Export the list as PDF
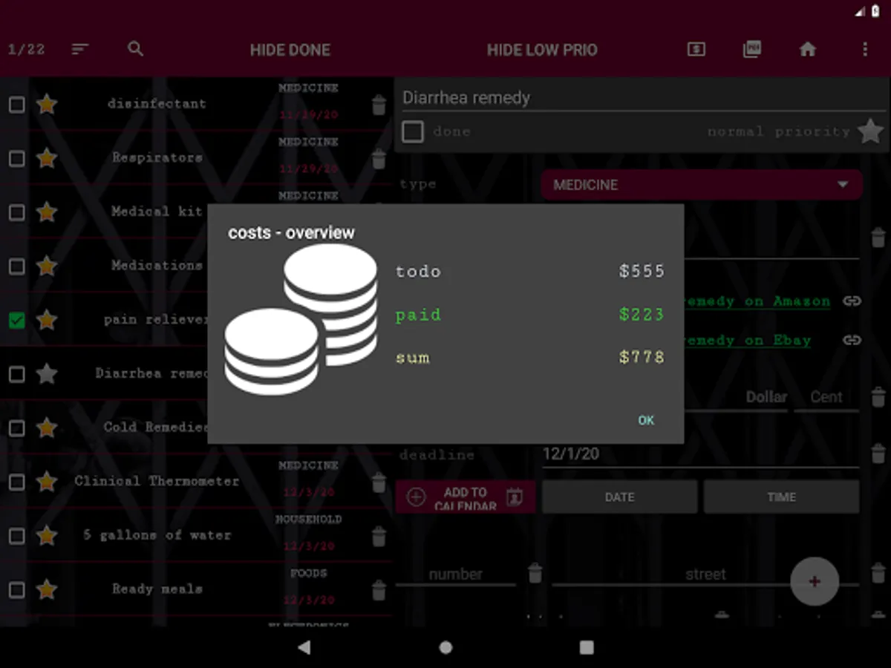Screen dimensions: 891x668 (x=752, y=49)
